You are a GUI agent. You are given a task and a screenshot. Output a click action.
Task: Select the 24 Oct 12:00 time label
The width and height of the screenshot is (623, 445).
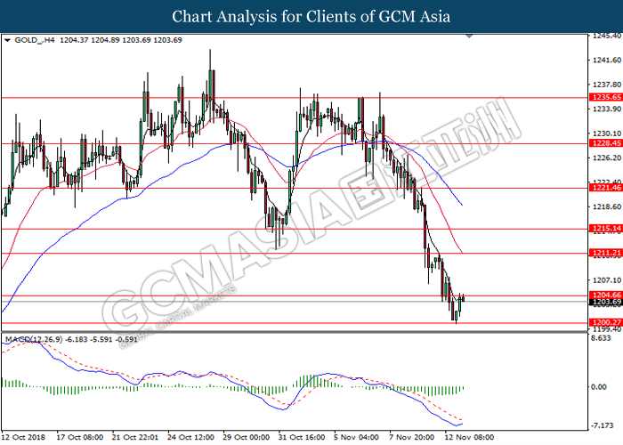[x=190, y=437]
